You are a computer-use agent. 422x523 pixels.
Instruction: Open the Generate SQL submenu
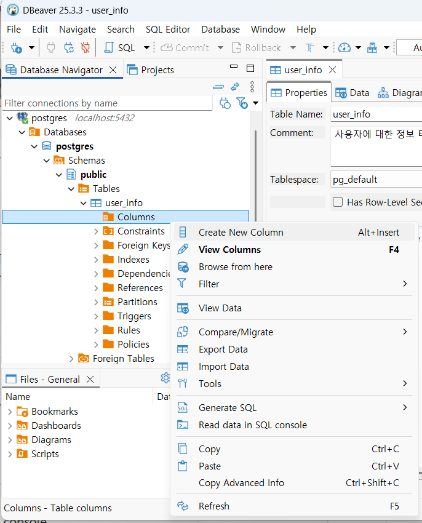294,408
